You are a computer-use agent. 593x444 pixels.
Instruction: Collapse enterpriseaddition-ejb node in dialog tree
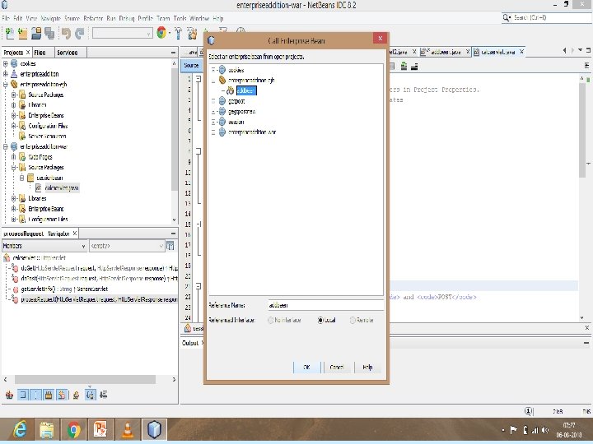coord(213,81)
